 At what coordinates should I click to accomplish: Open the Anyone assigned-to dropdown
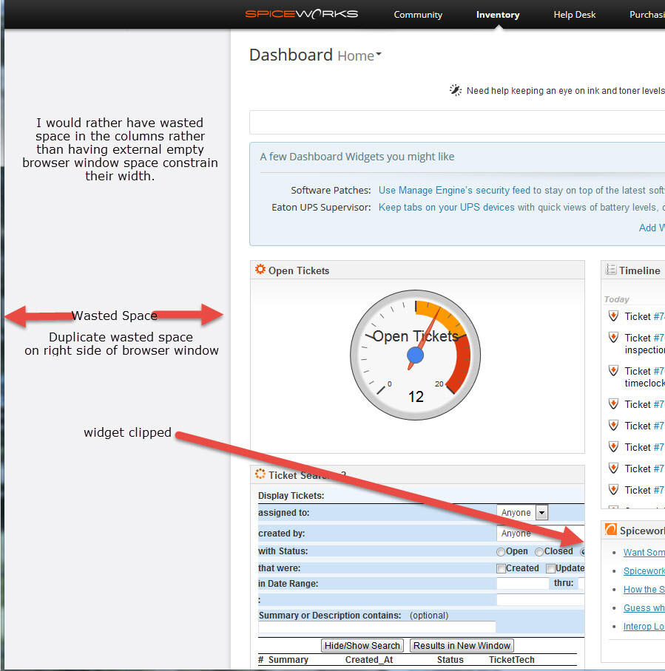[x=541, y=512]
